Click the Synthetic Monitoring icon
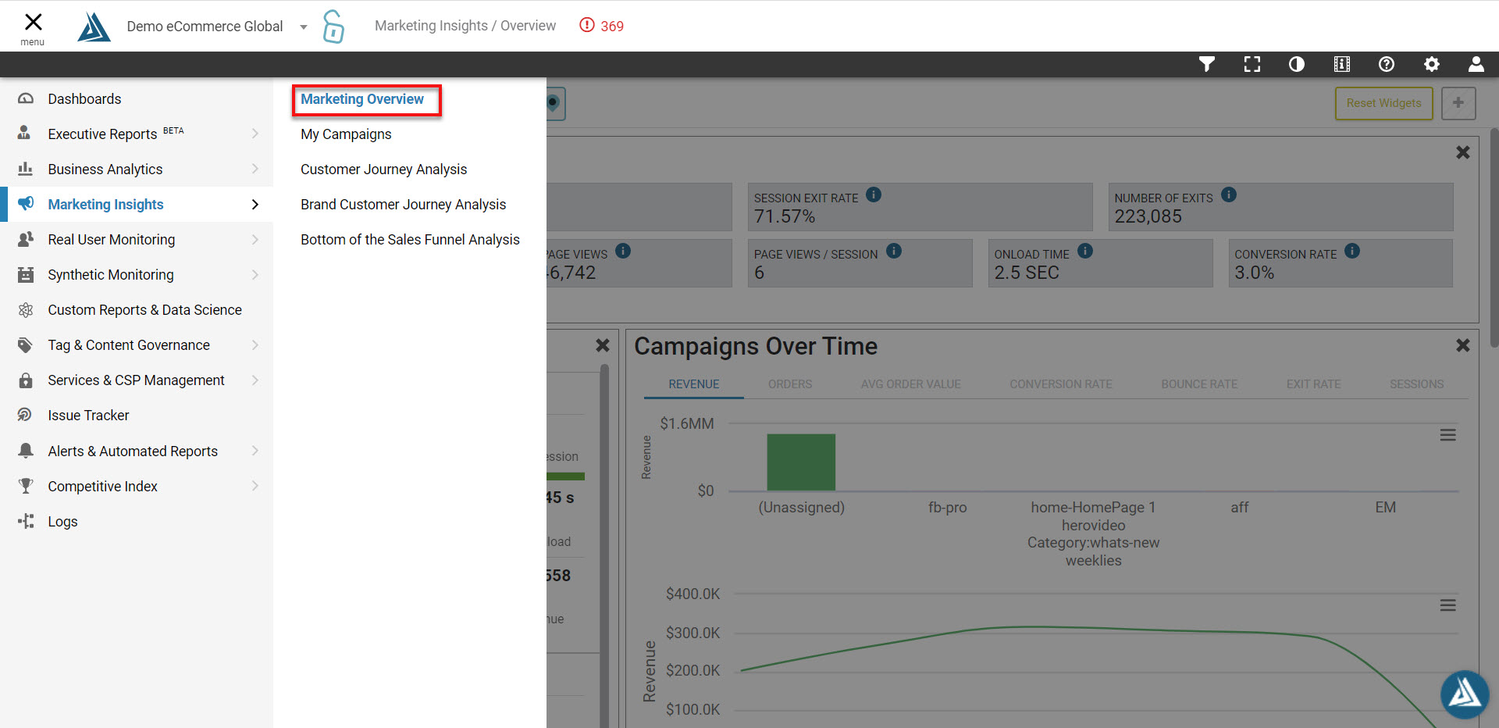 pos(26,274)
